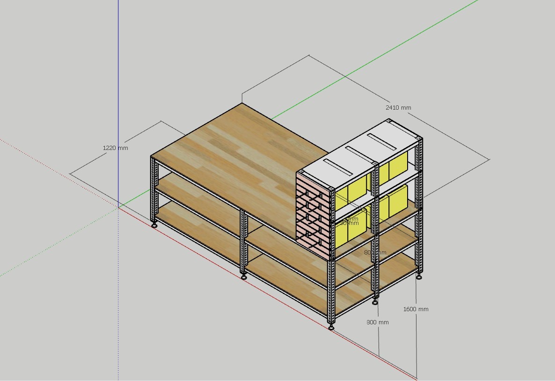Click the 800 mm label overlapping the shelf frame
Screen dimensions: 555x381
point(375,252)
